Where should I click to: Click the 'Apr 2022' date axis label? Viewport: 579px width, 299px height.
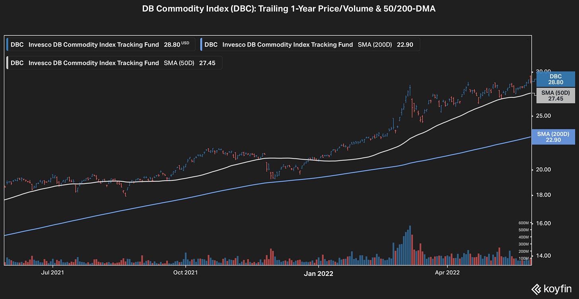point(447,272)
